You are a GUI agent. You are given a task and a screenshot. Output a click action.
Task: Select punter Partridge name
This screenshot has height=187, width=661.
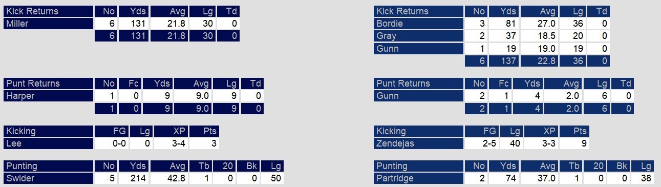[x=419, y=178]
